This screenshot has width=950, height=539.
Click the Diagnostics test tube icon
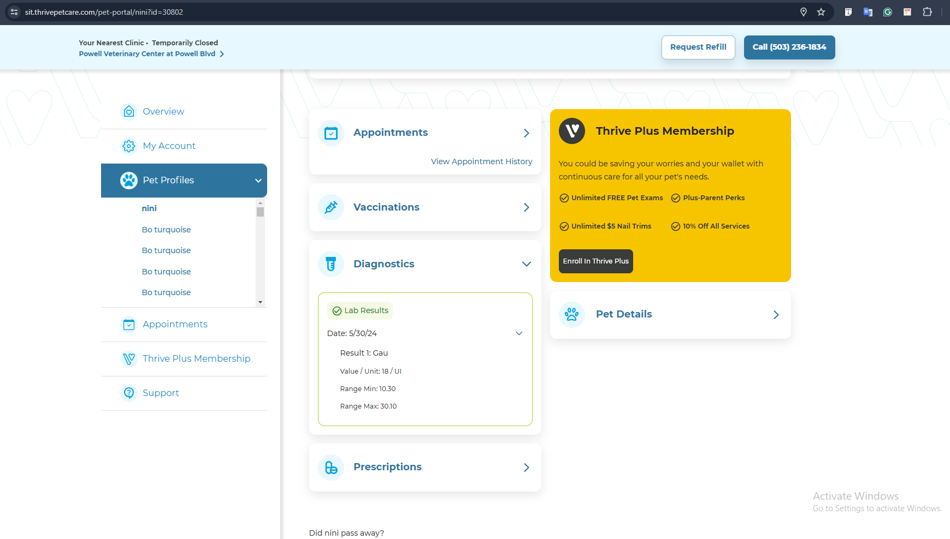[331, 264]
